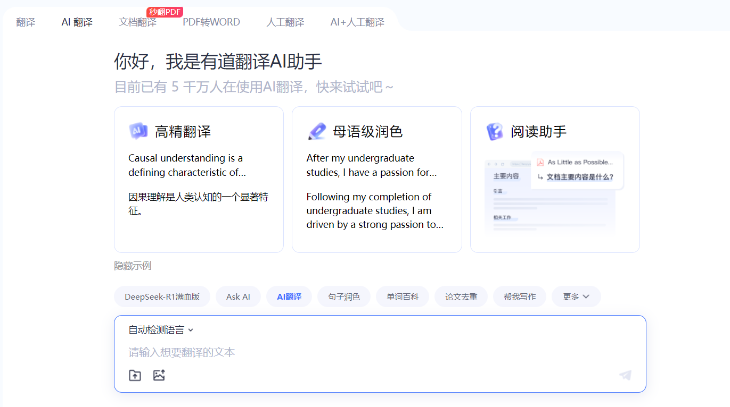Image resolution: width=730 pixels, height=407 pixels.
Task: Click the text 'Following my completion of undergraduate studies'
Action: [369, 204]
